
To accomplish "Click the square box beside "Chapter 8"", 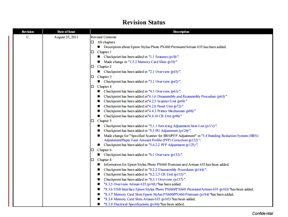I will (x=92, y=160).
